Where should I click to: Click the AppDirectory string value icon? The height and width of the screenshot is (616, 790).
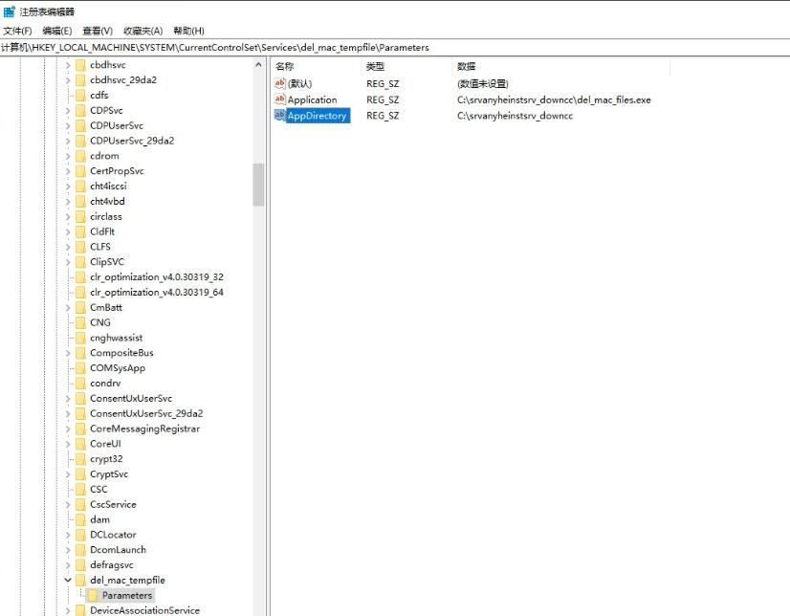(279, 116)
